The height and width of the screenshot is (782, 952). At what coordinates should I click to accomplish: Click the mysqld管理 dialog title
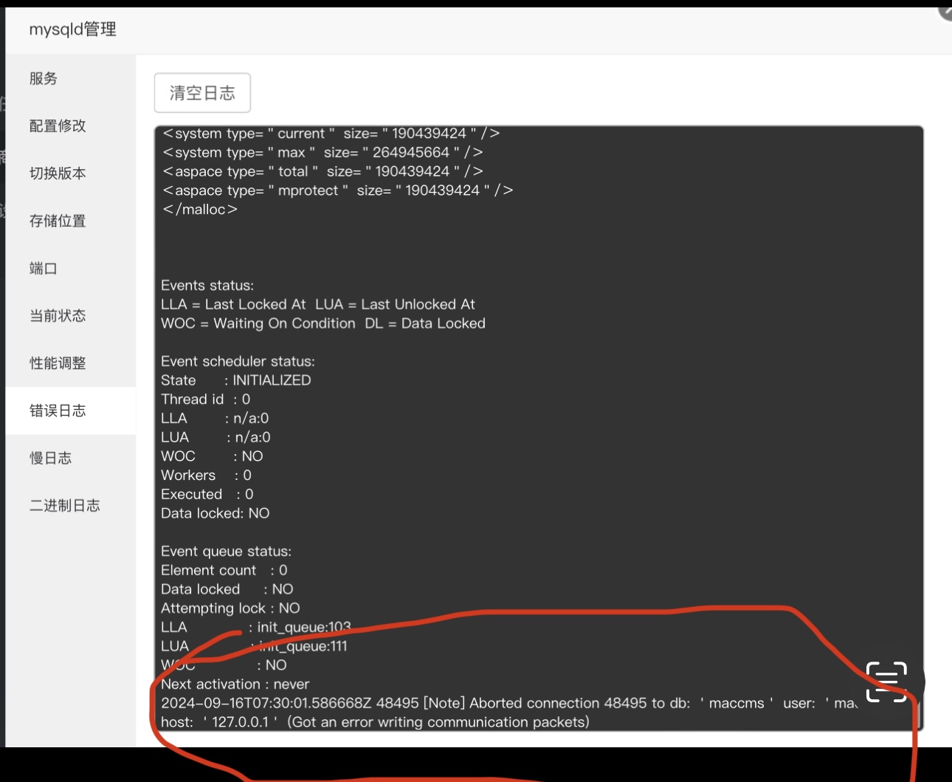click(x=72, y=30)
